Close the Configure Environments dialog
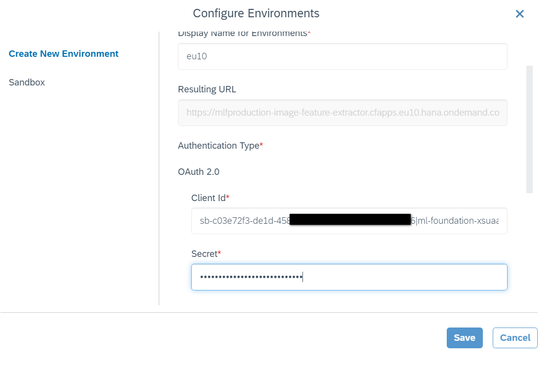 519,14
